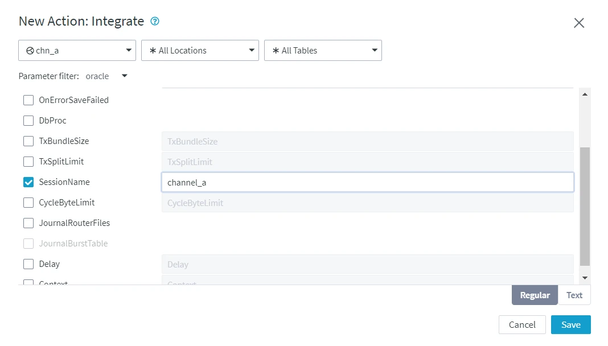This screenshot has height=346, width=608.
Task: Change the oracle parameter filter
Action: coord(106,76)
